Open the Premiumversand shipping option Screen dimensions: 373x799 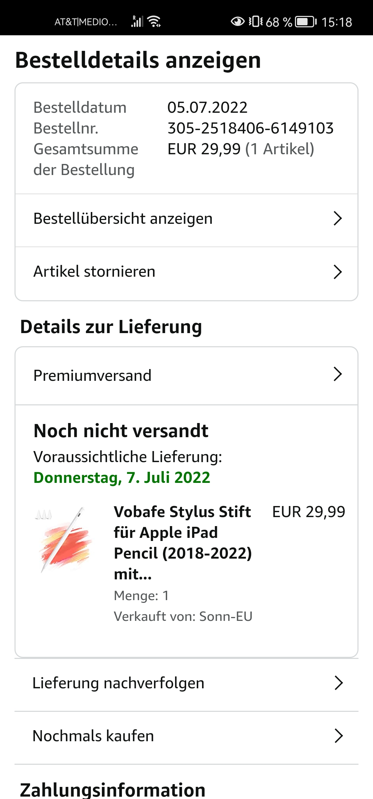pos(92,375)
